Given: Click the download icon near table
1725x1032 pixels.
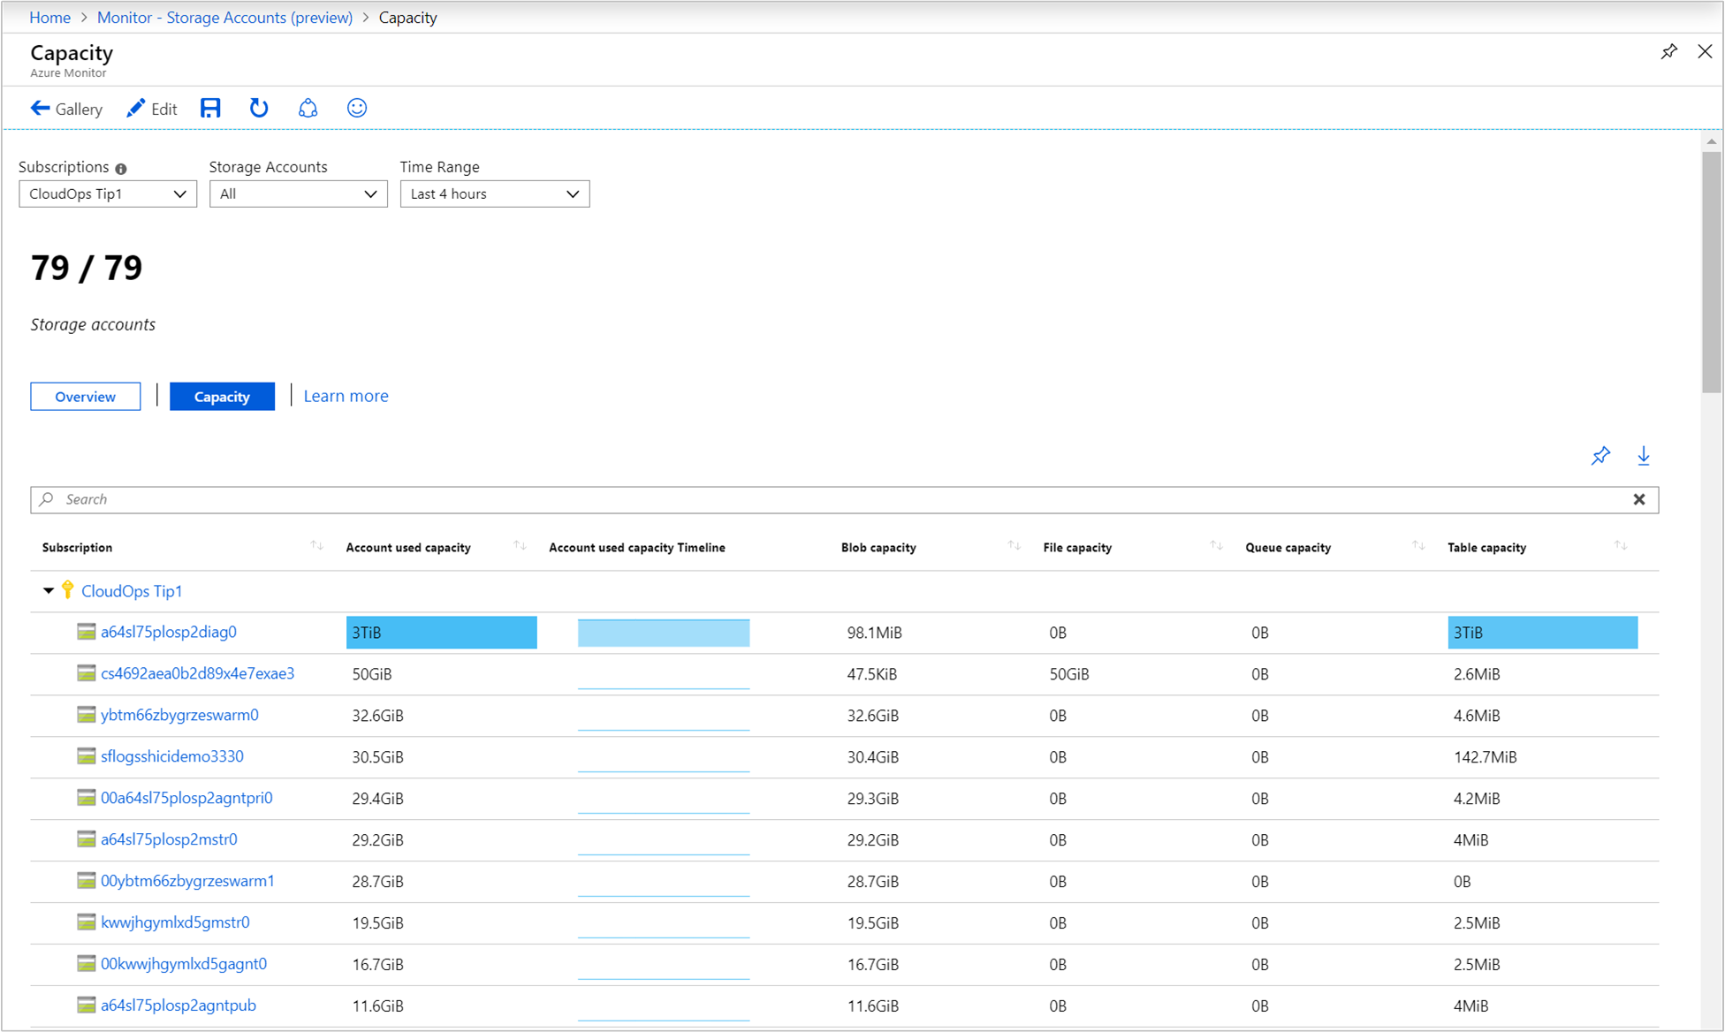Looking at the screenshot, I should coord(1643,456).
